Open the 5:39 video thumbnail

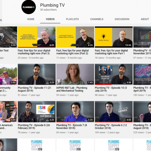9,37
